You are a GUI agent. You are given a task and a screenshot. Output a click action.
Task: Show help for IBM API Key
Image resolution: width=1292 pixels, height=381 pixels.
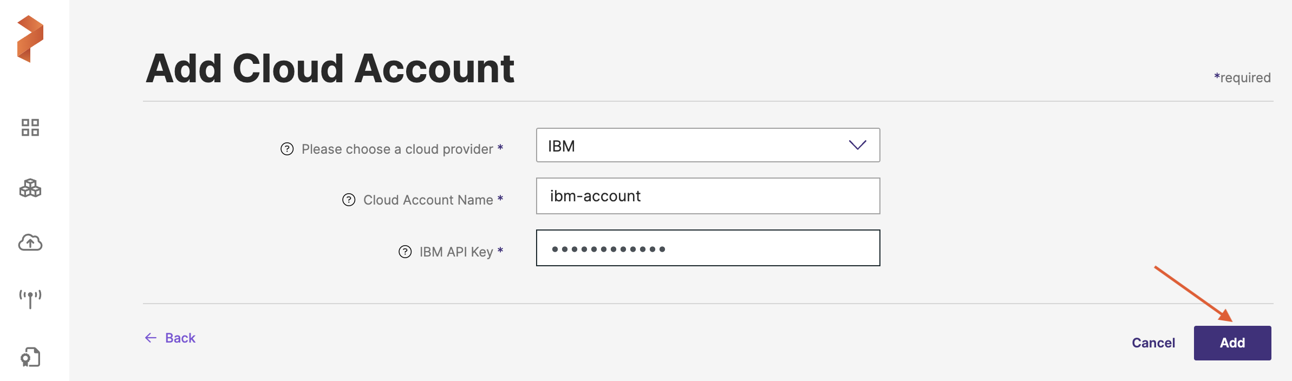(x=405, y=252)
